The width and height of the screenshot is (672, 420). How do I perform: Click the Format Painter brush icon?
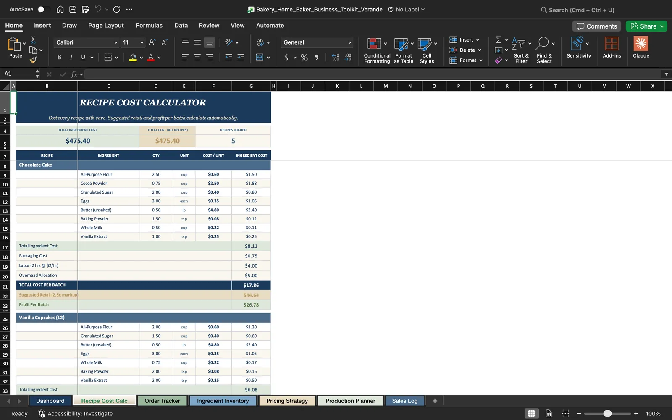click(33, 60)
